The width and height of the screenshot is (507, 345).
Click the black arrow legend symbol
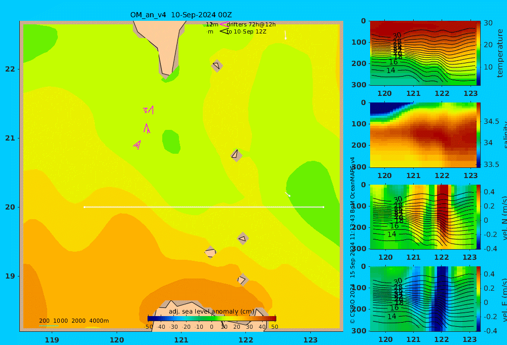pos(224,31)
